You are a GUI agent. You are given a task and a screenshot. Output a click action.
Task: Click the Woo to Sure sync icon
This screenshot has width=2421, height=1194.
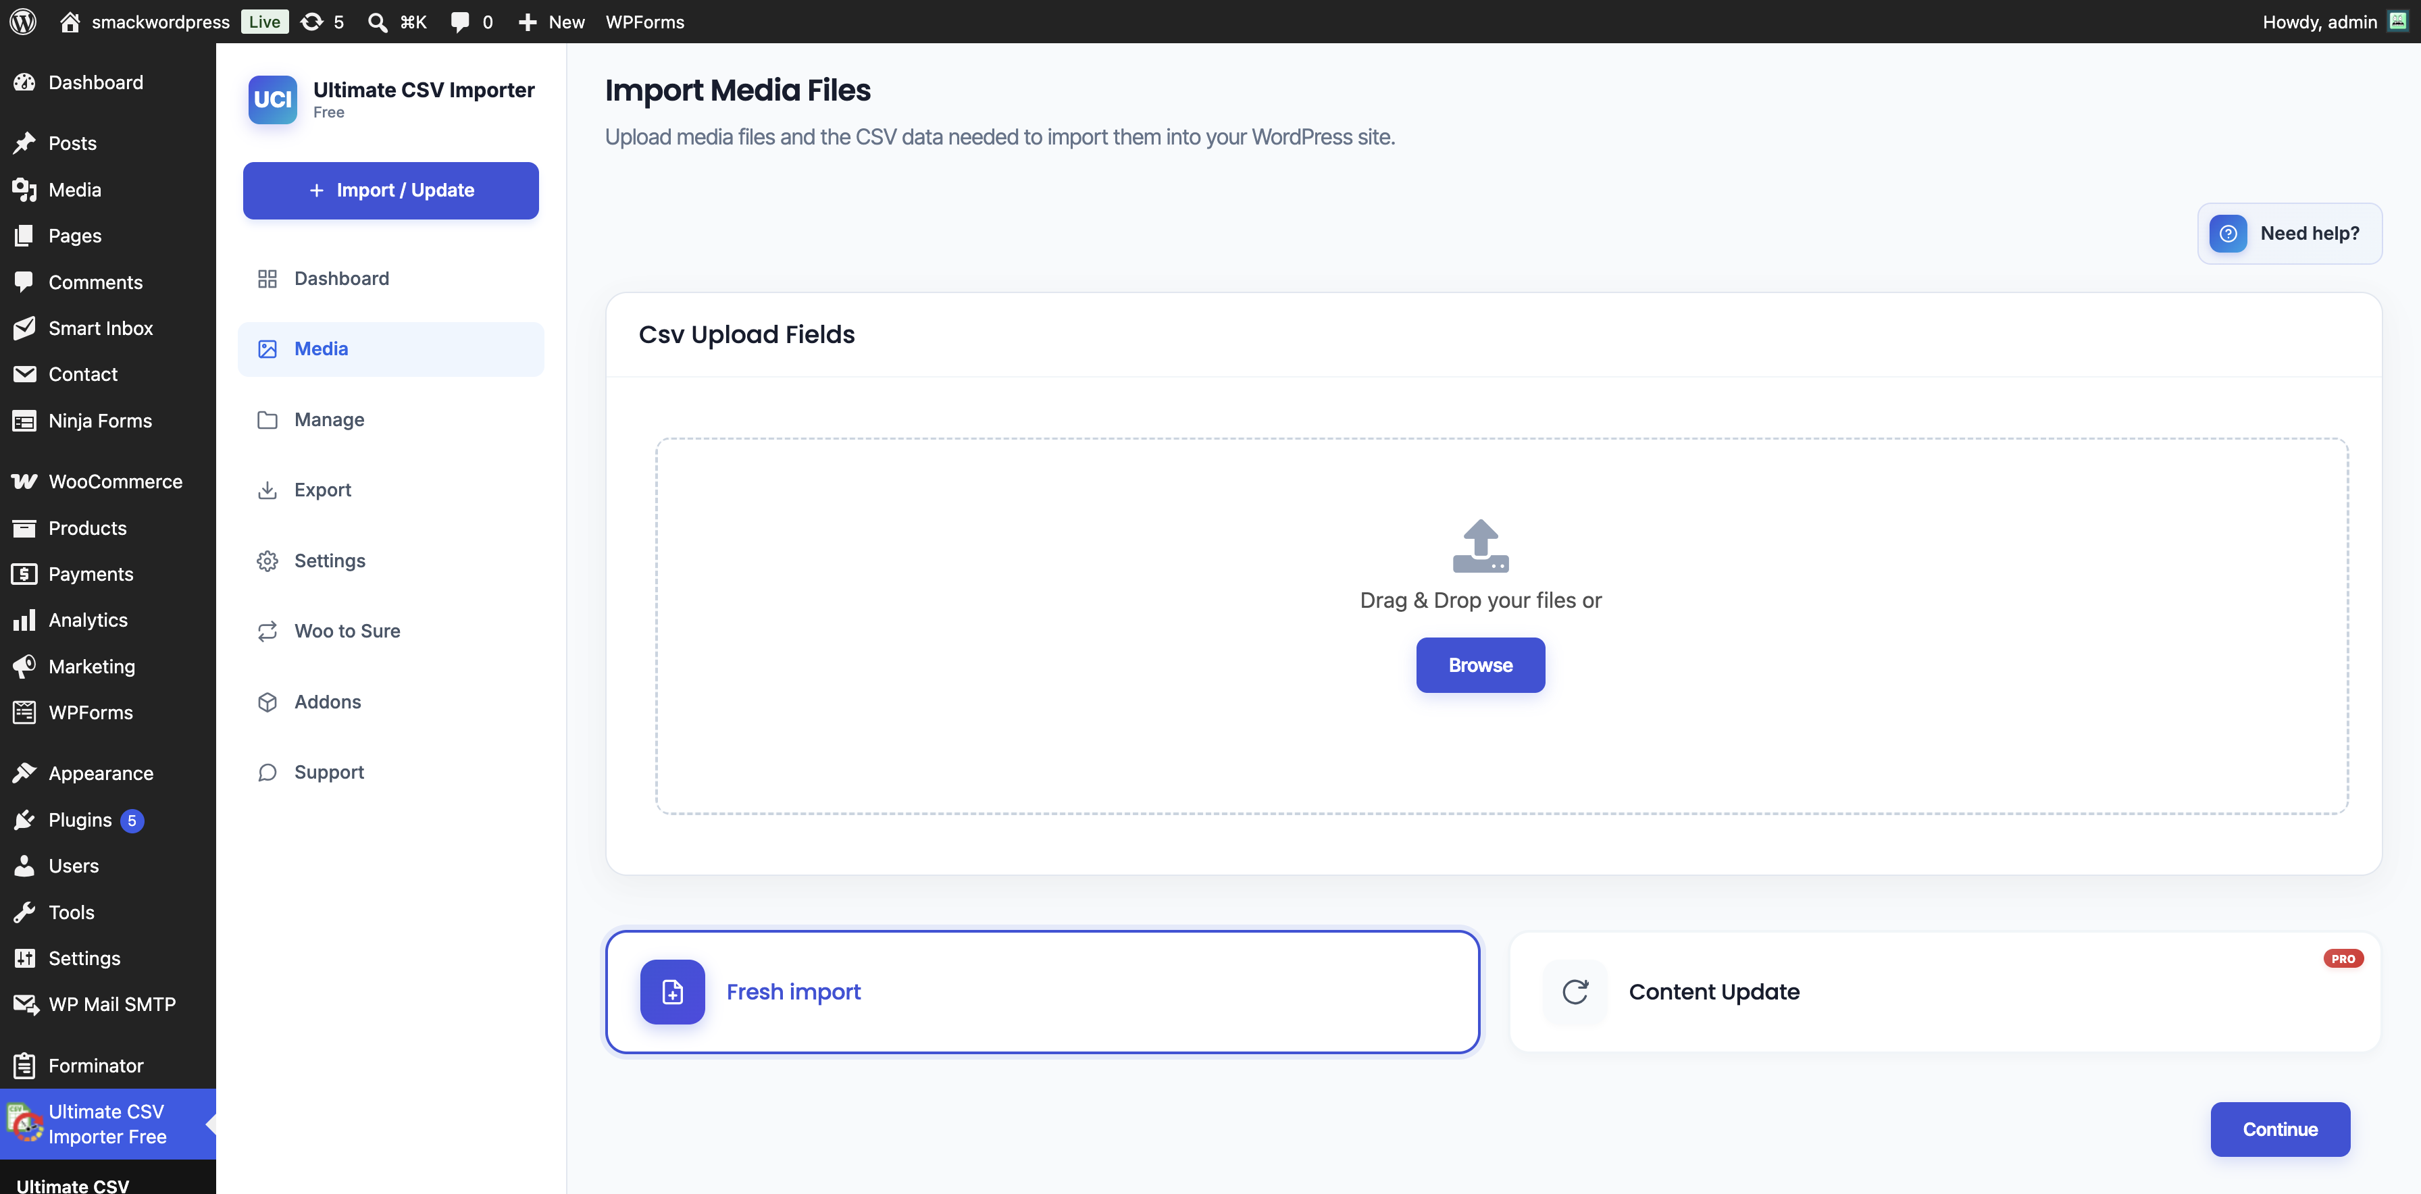(x=267, y=631)
